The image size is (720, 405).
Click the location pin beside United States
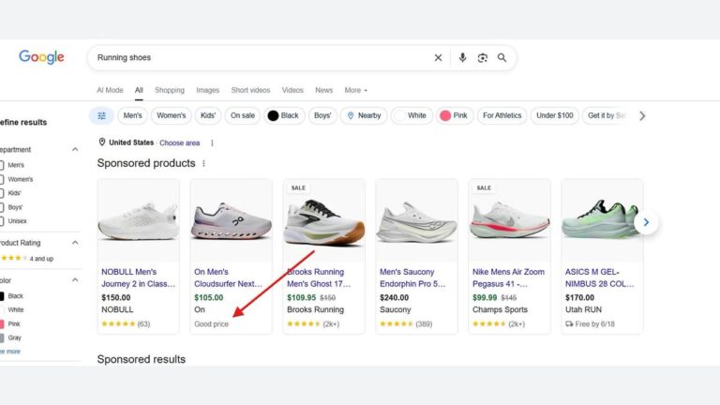click(x=102, y=142)
